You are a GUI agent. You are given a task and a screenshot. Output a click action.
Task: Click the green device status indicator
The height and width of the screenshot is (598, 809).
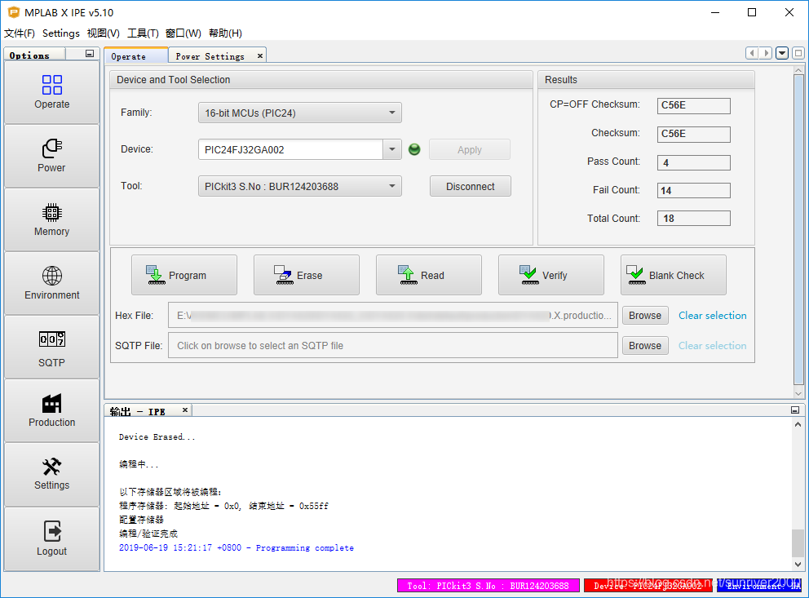(414, 149)
